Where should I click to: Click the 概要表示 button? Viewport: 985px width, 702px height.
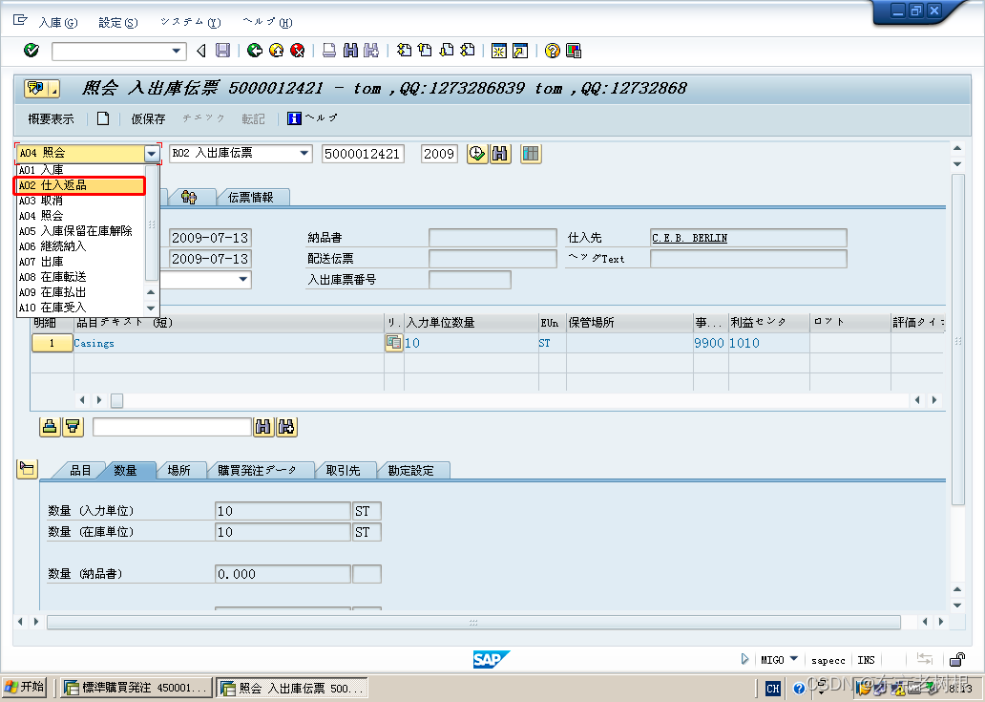click(51, 118)
